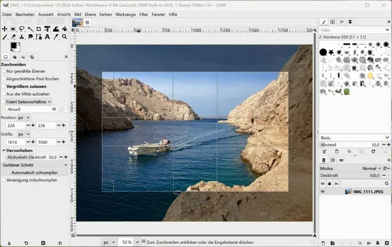
Task: Select the Free Select lasso tool
Action: [x=21, y=29]
